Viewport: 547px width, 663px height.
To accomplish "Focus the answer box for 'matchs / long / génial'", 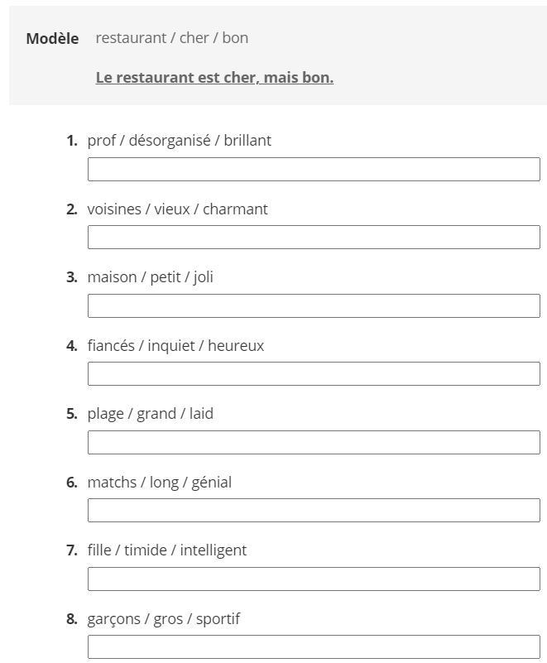I will point(314,511).
